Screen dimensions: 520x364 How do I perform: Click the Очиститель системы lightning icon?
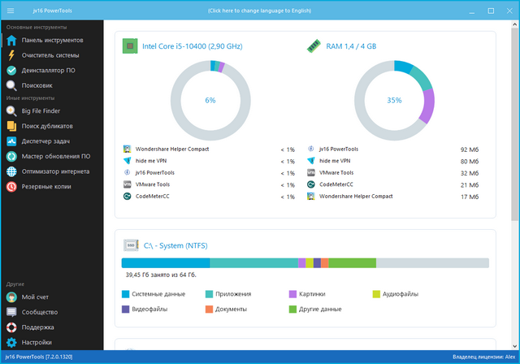[11, 55]
